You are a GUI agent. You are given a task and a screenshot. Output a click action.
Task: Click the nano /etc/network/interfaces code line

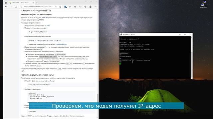39,85
